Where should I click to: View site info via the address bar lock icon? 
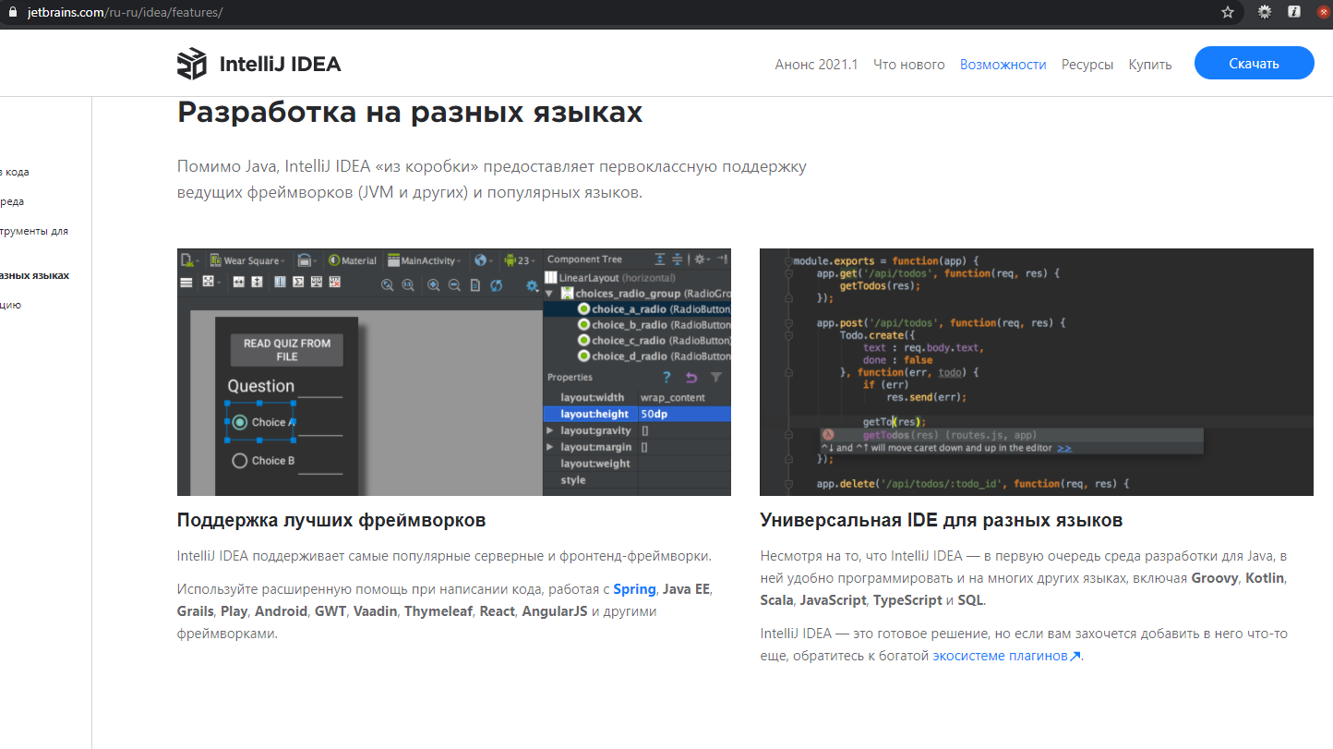(x=11, y=12)
